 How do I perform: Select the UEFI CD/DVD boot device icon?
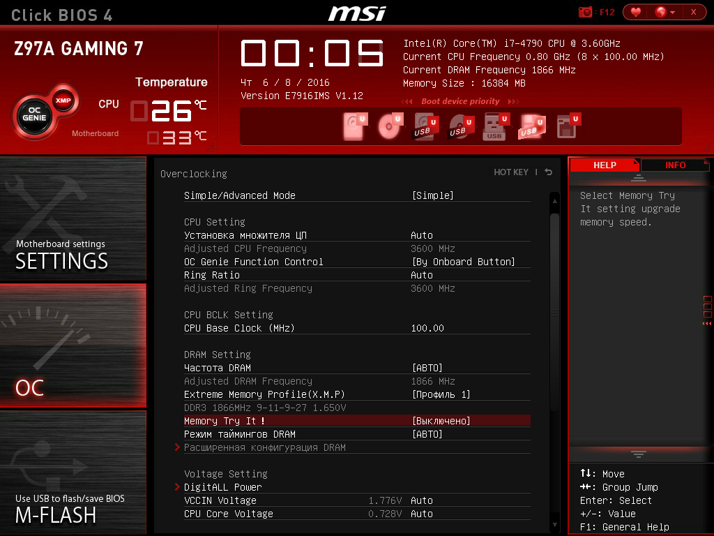390,126
